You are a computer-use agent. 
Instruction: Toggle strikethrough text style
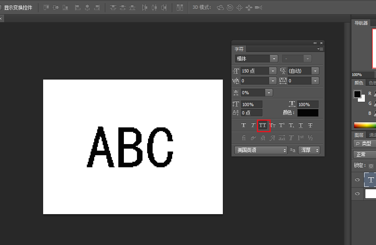pos(310,125)
